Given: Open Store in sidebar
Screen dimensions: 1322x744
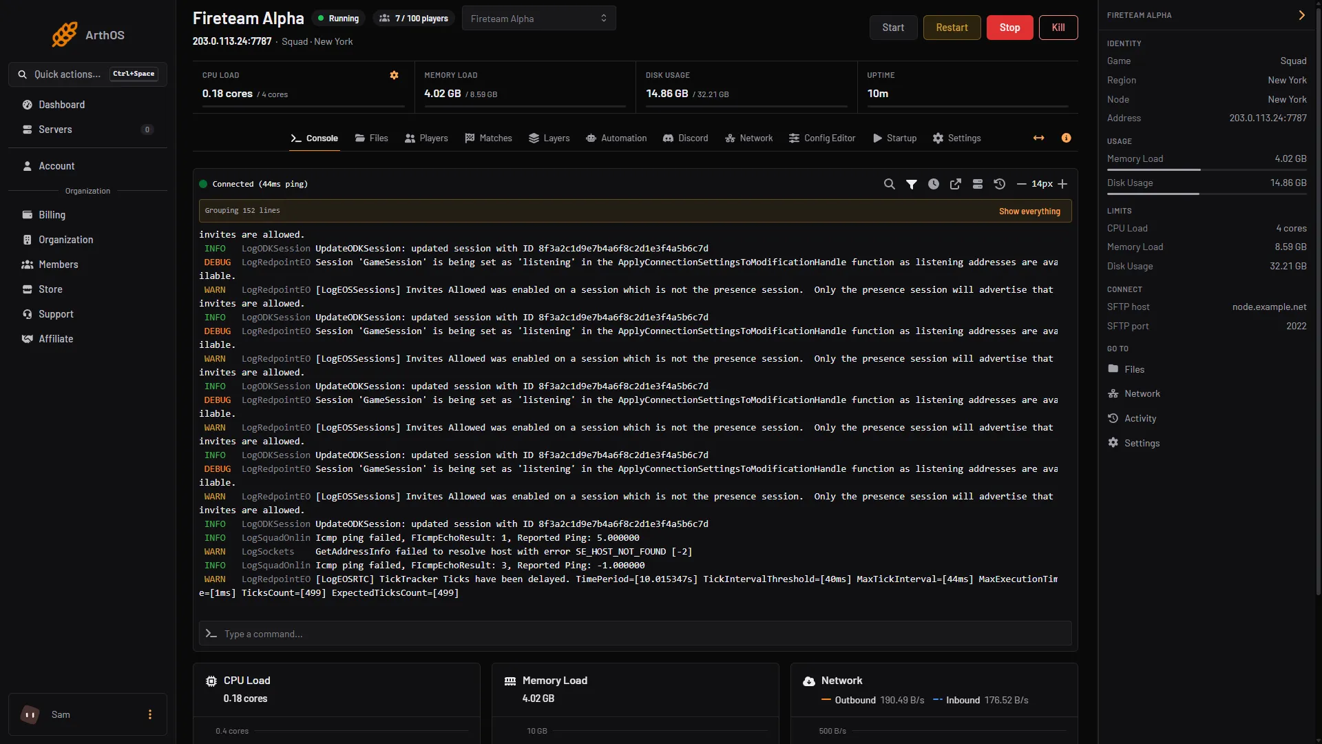Looking at the screenshot, I should 87,289.
